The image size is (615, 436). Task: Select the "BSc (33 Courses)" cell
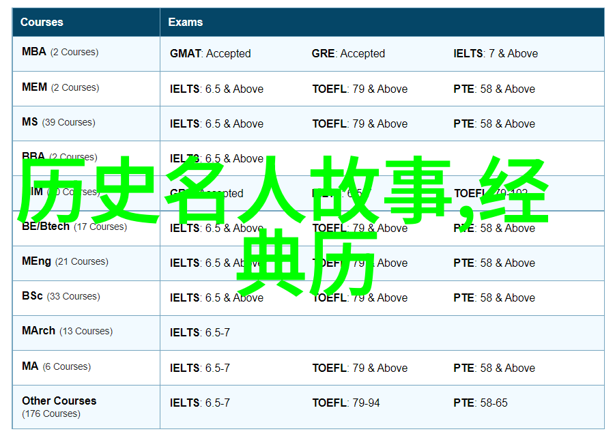coord(86,298)
